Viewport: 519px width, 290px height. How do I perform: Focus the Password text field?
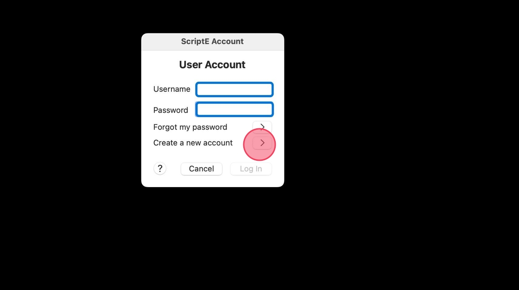click(234, 110)
